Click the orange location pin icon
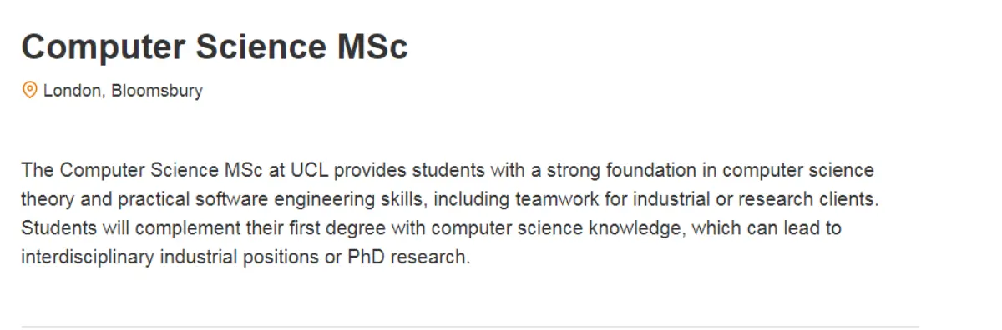 point(30,90)
